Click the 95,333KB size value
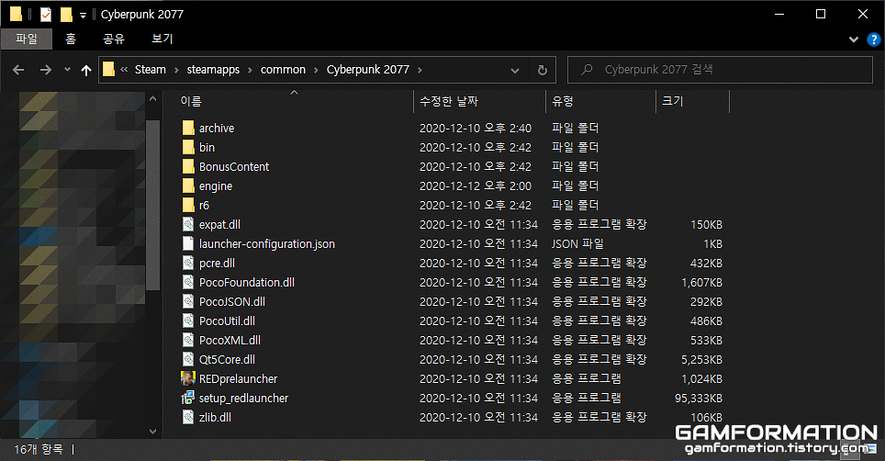Image resolution: width=885 pixels, height=461 pixels. click(x=699, y=399)
